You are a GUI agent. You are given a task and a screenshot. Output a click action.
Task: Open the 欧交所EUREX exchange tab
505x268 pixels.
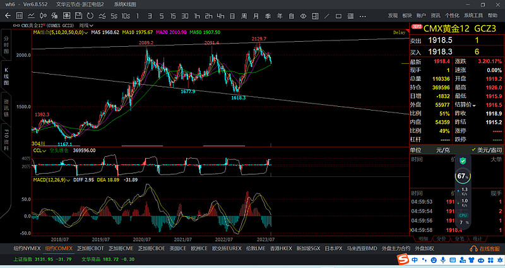point(227,248)
